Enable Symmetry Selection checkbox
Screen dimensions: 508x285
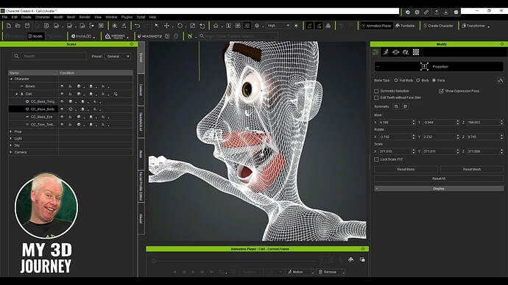click(376, 91)
